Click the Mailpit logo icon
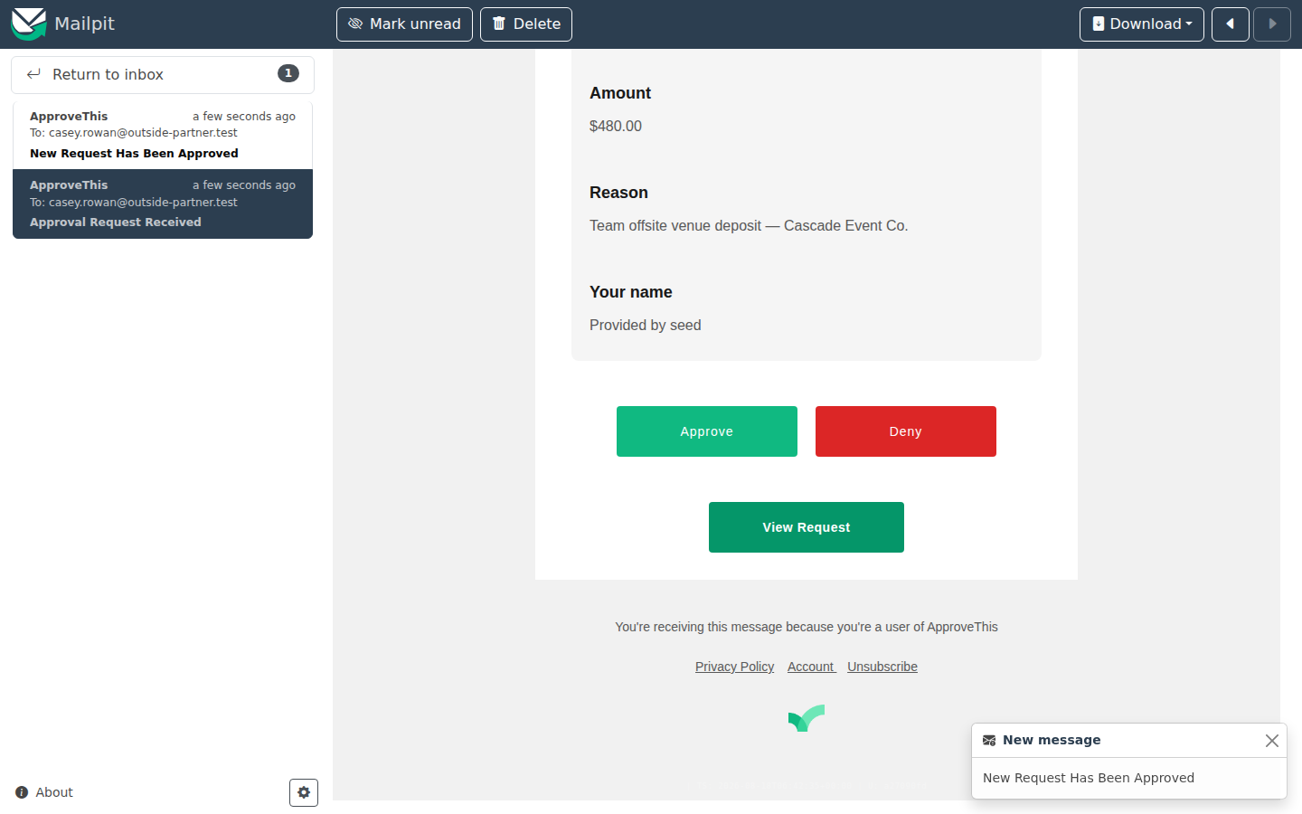 (x=29, y=24)
